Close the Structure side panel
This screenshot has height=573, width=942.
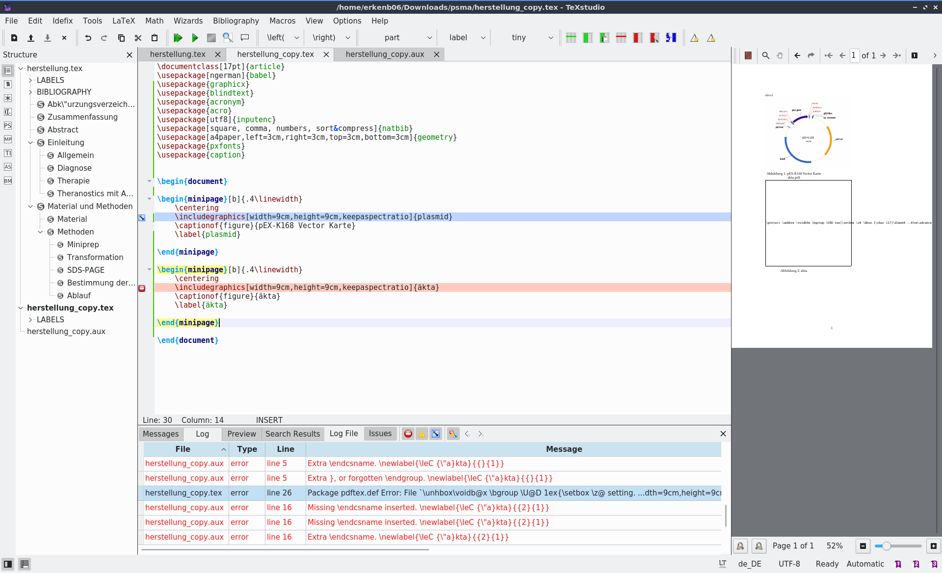pyautogui.click(x=130, y=55)
